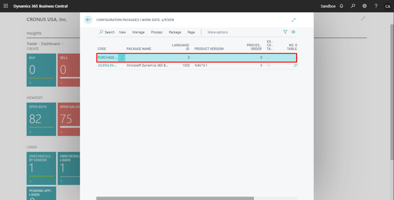This screenshot has height=200, width=394.
Task: Toggle Exclude Config Tables for US.ENU row
Action: [x=269, y=65]
